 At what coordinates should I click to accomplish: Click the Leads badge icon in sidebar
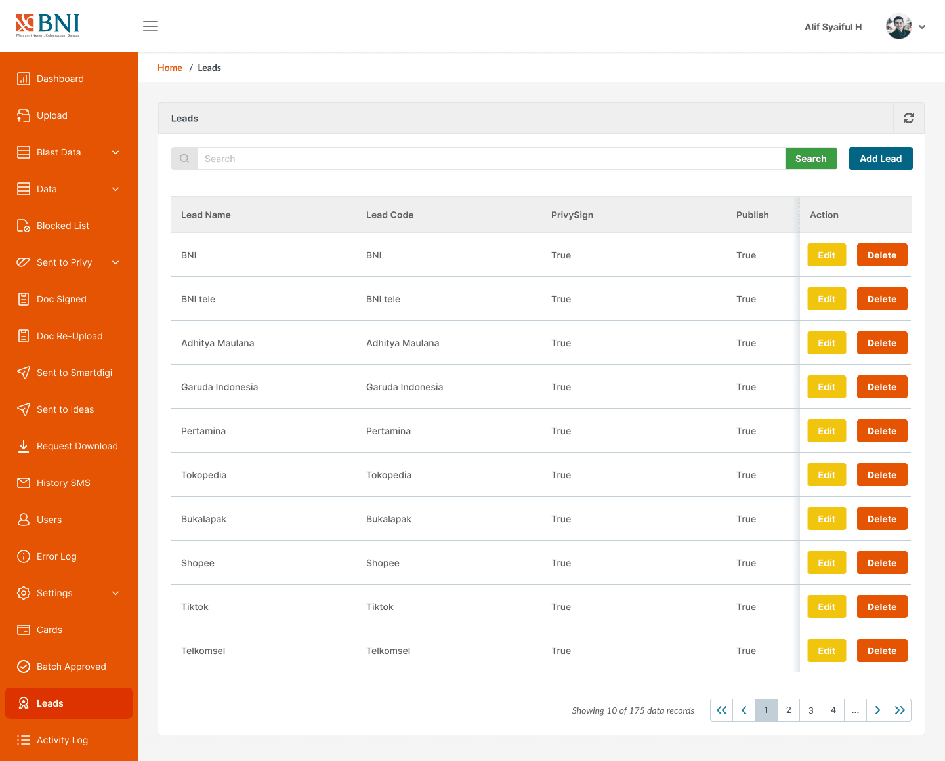(24, 703)
